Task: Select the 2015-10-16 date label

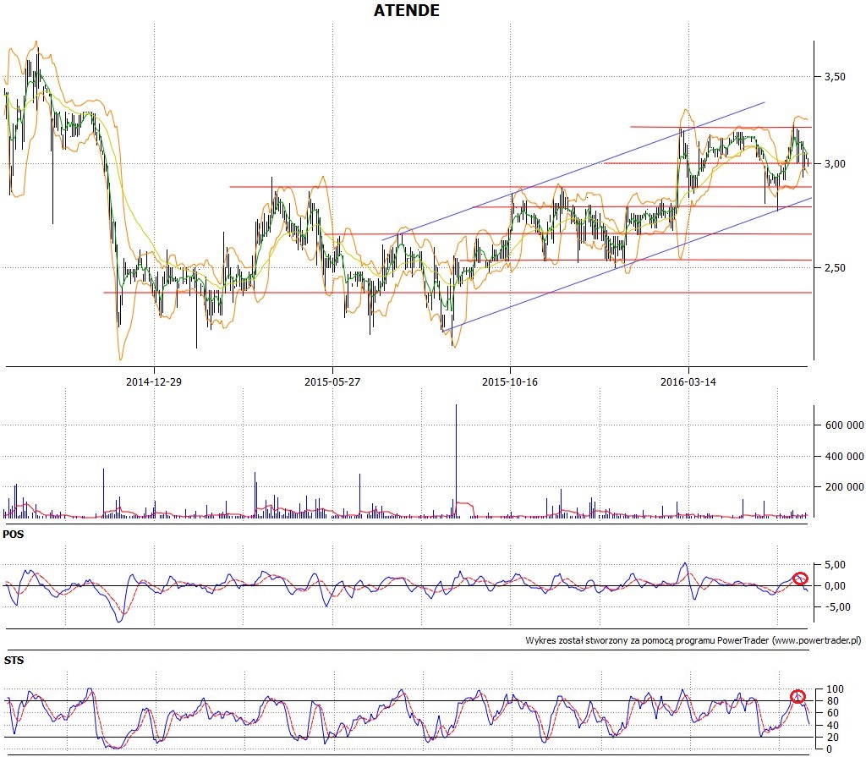Action: (510, 381)
